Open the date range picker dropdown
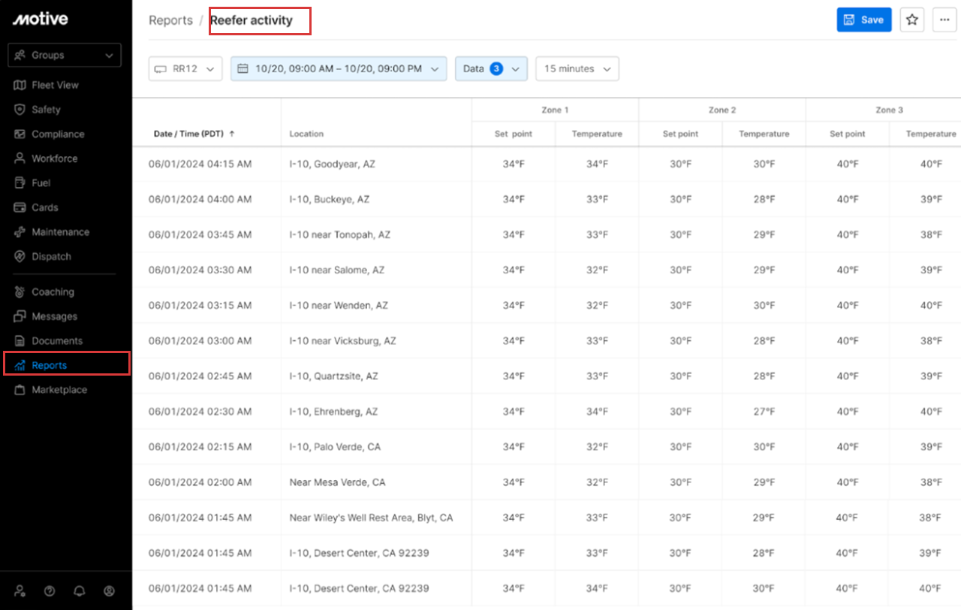 coord(338,68)
